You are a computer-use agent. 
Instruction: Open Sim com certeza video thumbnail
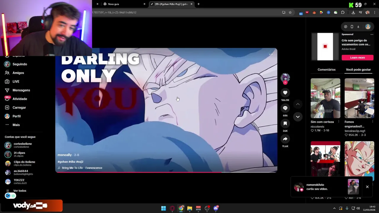coord(325,98)
